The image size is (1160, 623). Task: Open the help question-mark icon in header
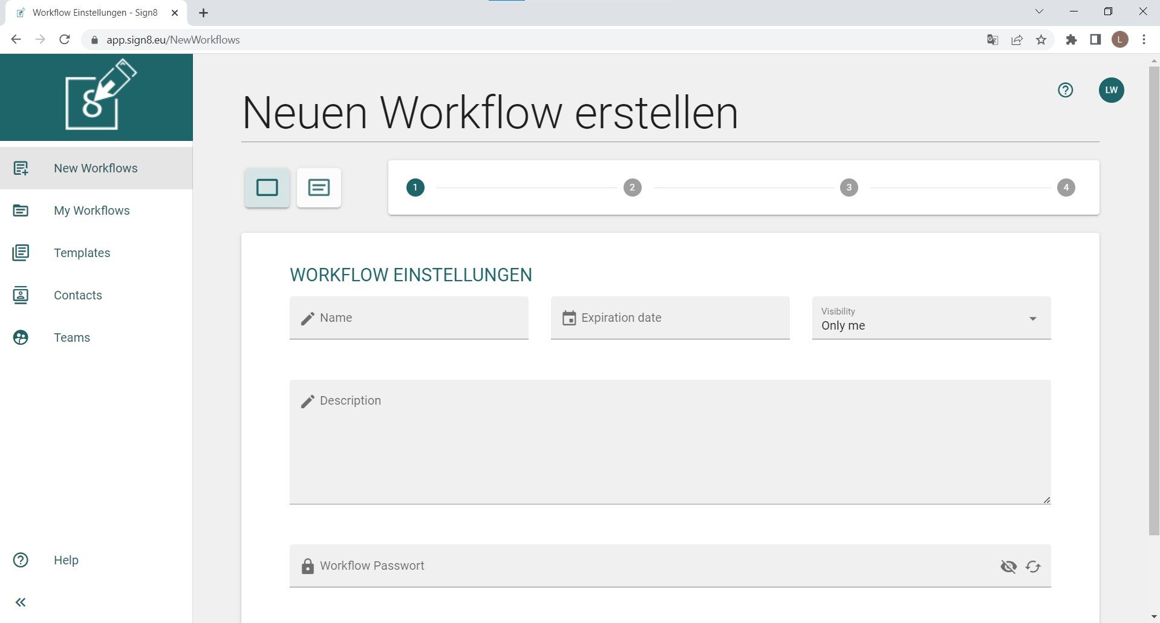coord(1065,90)
